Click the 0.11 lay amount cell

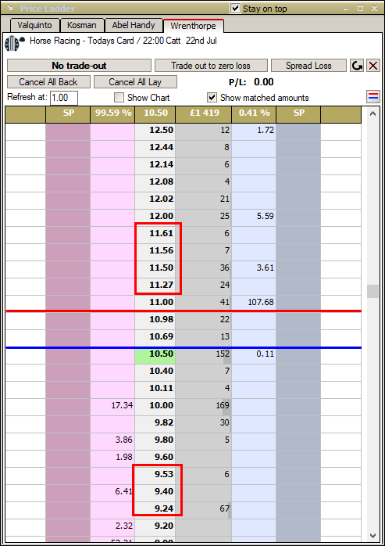[254, 354]
